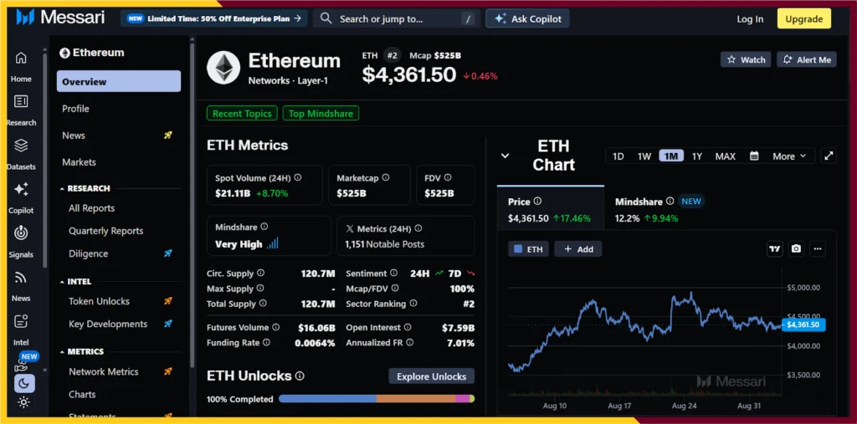
Task: Click the search magnifier icon
Action: 326,18
